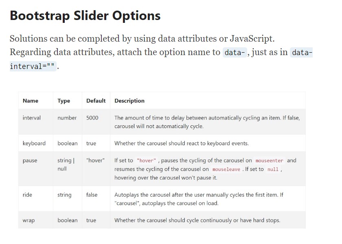
Task: Click the red "hover" code in description
Action: coord(147,161)
